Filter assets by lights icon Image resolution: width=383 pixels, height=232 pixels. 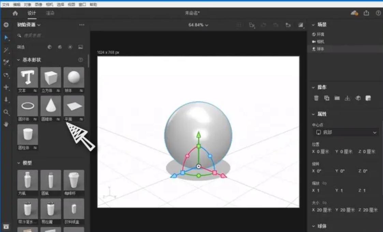tap(70, 47)
